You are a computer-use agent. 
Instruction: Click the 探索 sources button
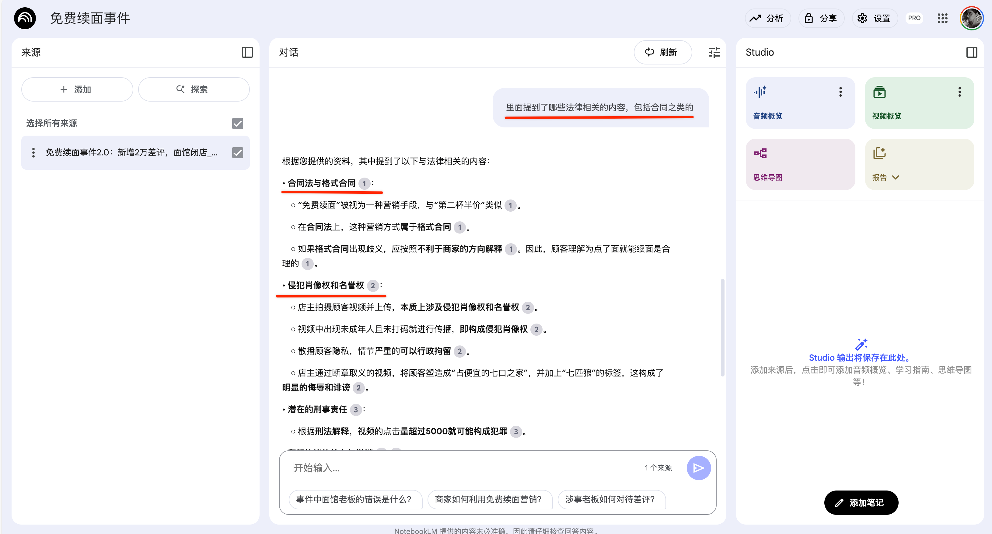point(194,89)
